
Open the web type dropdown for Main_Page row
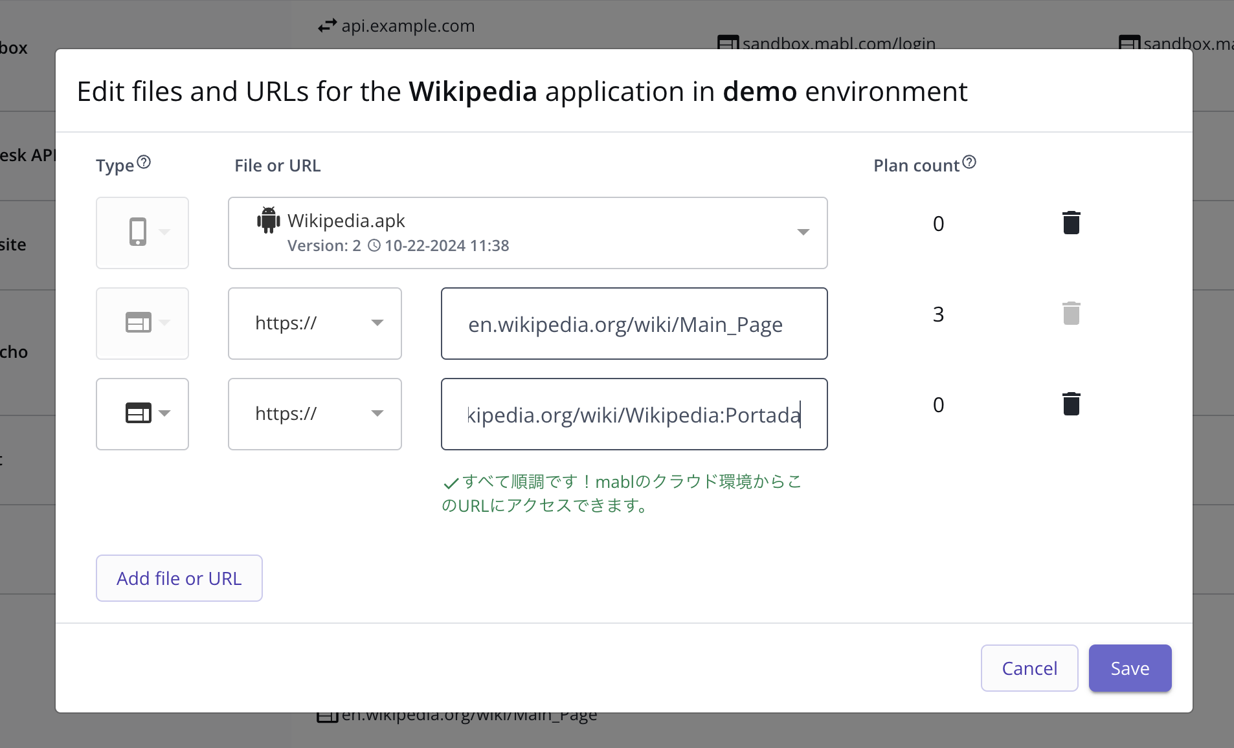click(x=142, y=324)
